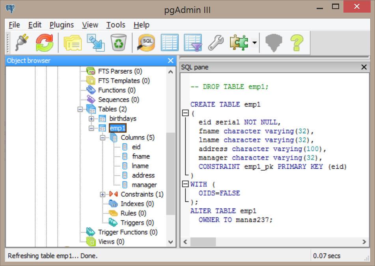Close the SQL pane
375x266 pixels.
(364, 67)
